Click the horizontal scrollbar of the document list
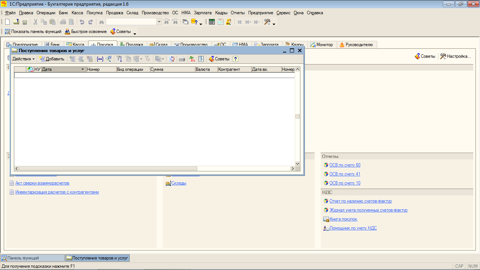The width and height of the screenshot is (480, 270). 154,169
